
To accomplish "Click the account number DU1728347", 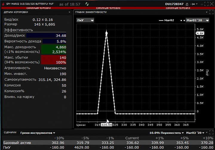I will point(174,4).
